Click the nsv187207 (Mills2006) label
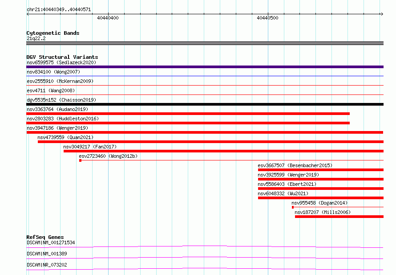 coord(323,212)
